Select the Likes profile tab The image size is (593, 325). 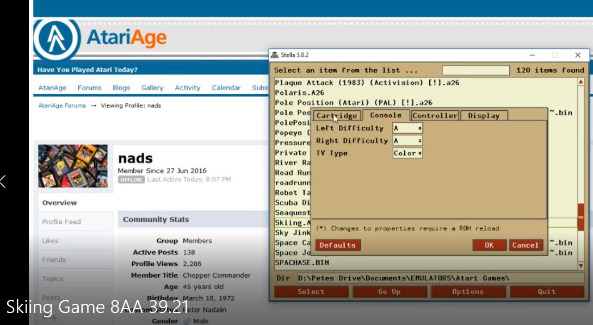(75, 241)
